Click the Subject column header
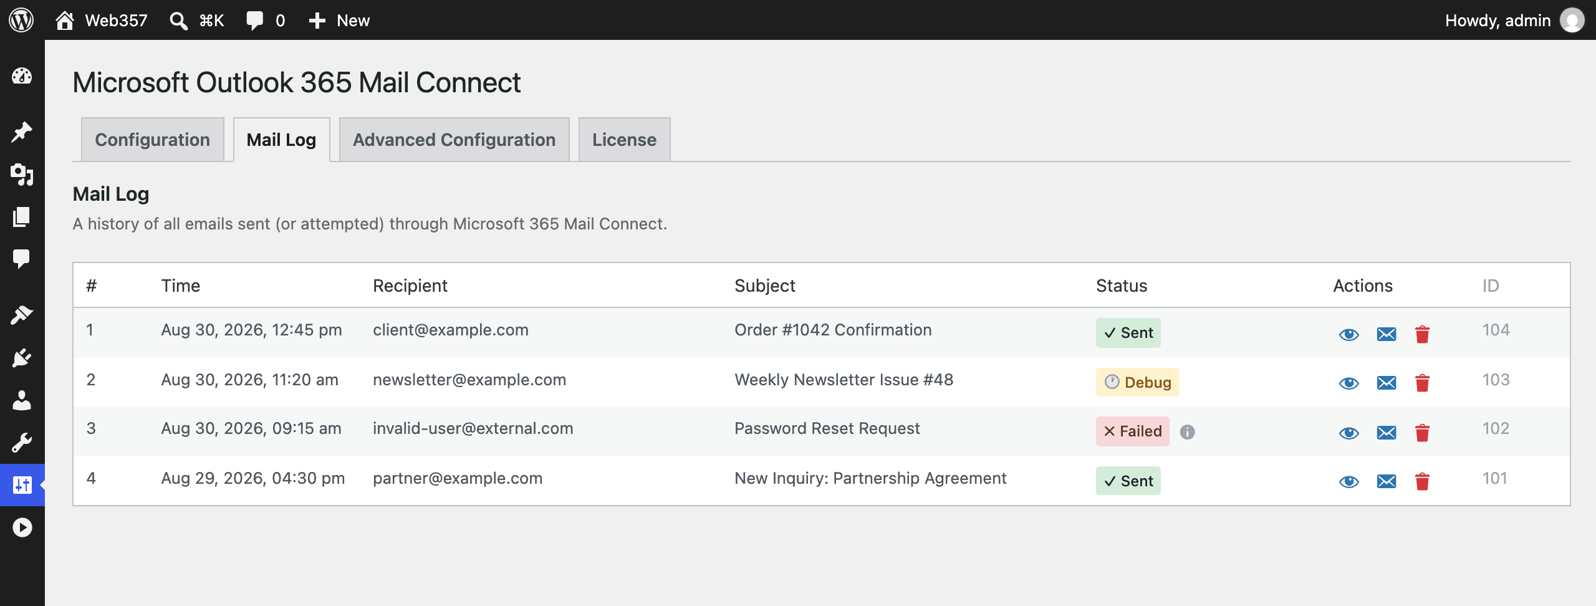The height and width of the screenshot is (606, 1596). [765, 286]
